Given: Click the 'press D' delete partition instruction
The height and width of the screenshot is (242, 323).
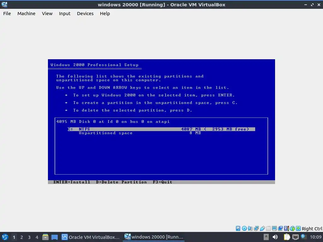Looking at the screenshot, I should [132, 110].
